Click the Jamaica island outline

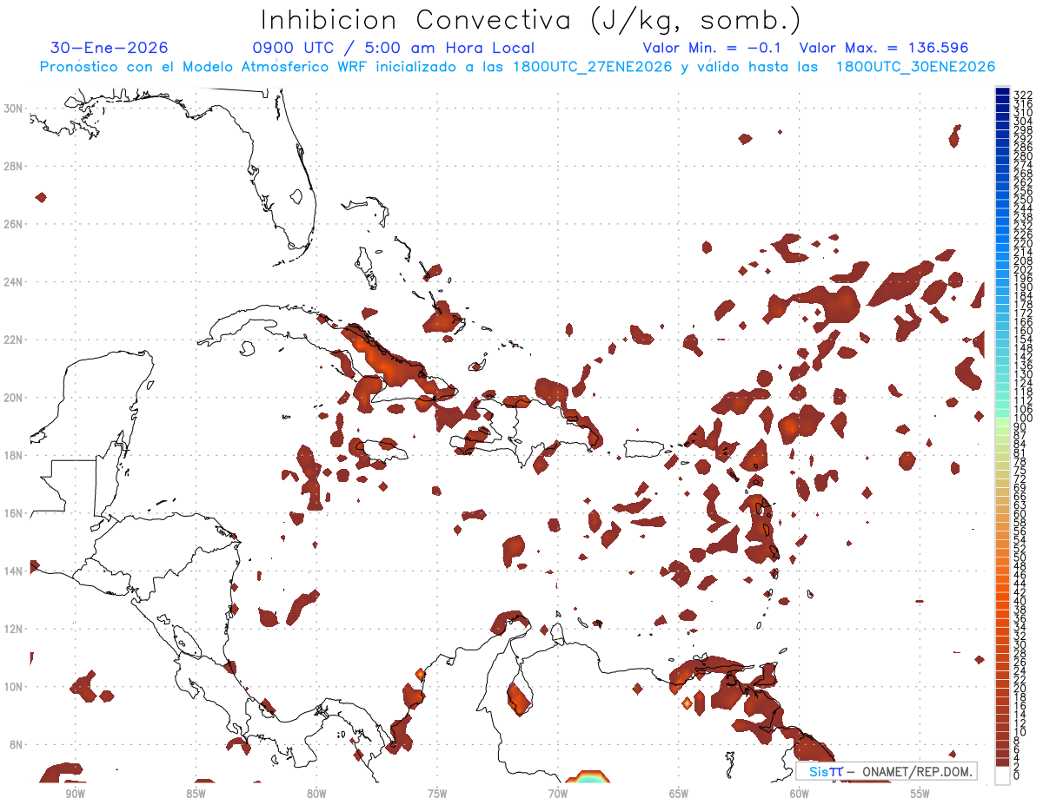coord(381,450)
